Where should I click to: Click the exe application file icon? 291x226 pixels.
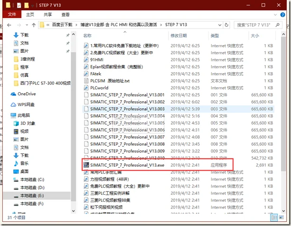pos(86,165)
